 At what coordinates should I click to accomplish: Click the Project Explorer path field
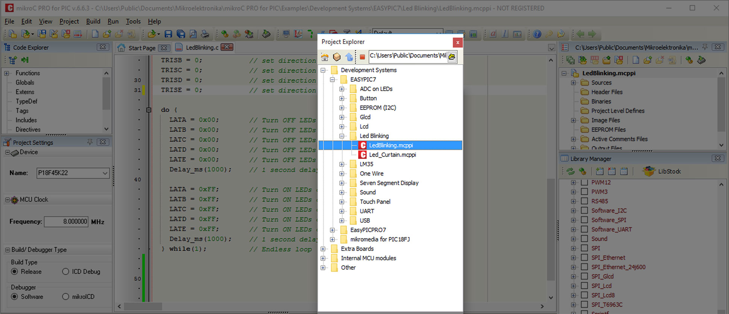[x=408, y=57]
